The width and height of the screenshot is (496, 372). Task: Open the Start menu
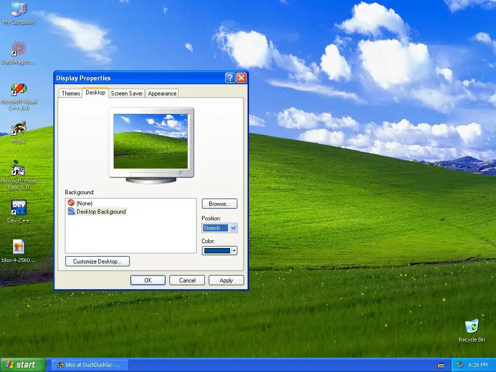point(23,365)
